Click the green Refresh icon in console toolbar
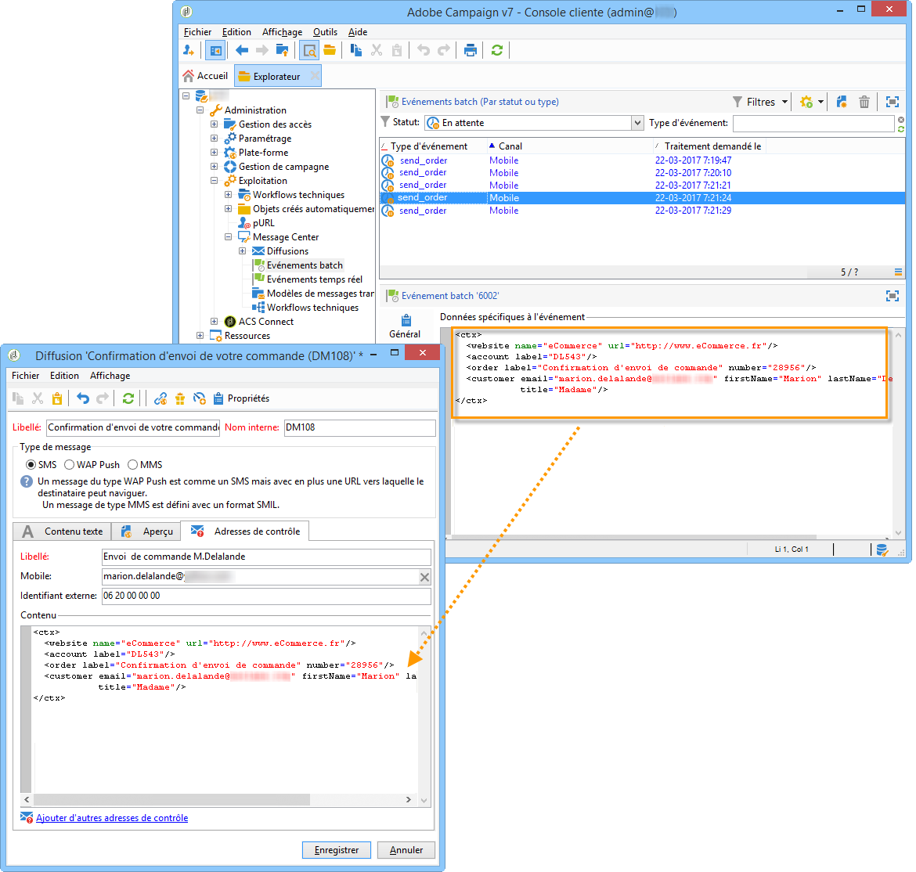Viewport: 916px width, 872px height. pyautogui.click(x=497, y=50)
